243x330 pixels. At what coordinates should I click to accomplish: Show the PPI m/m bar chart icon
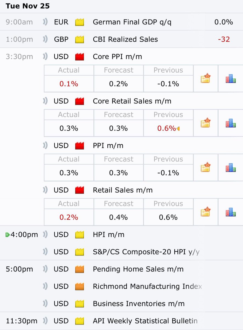point(231,167)
